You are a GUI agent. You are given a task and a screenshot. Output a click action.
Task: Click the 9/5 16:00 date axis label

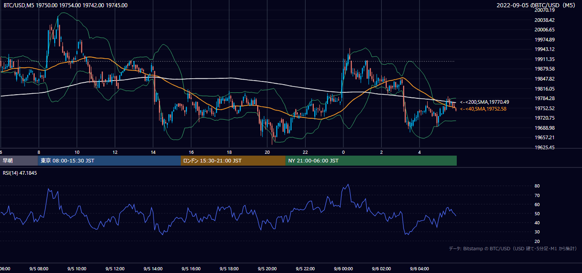[191, 268]
